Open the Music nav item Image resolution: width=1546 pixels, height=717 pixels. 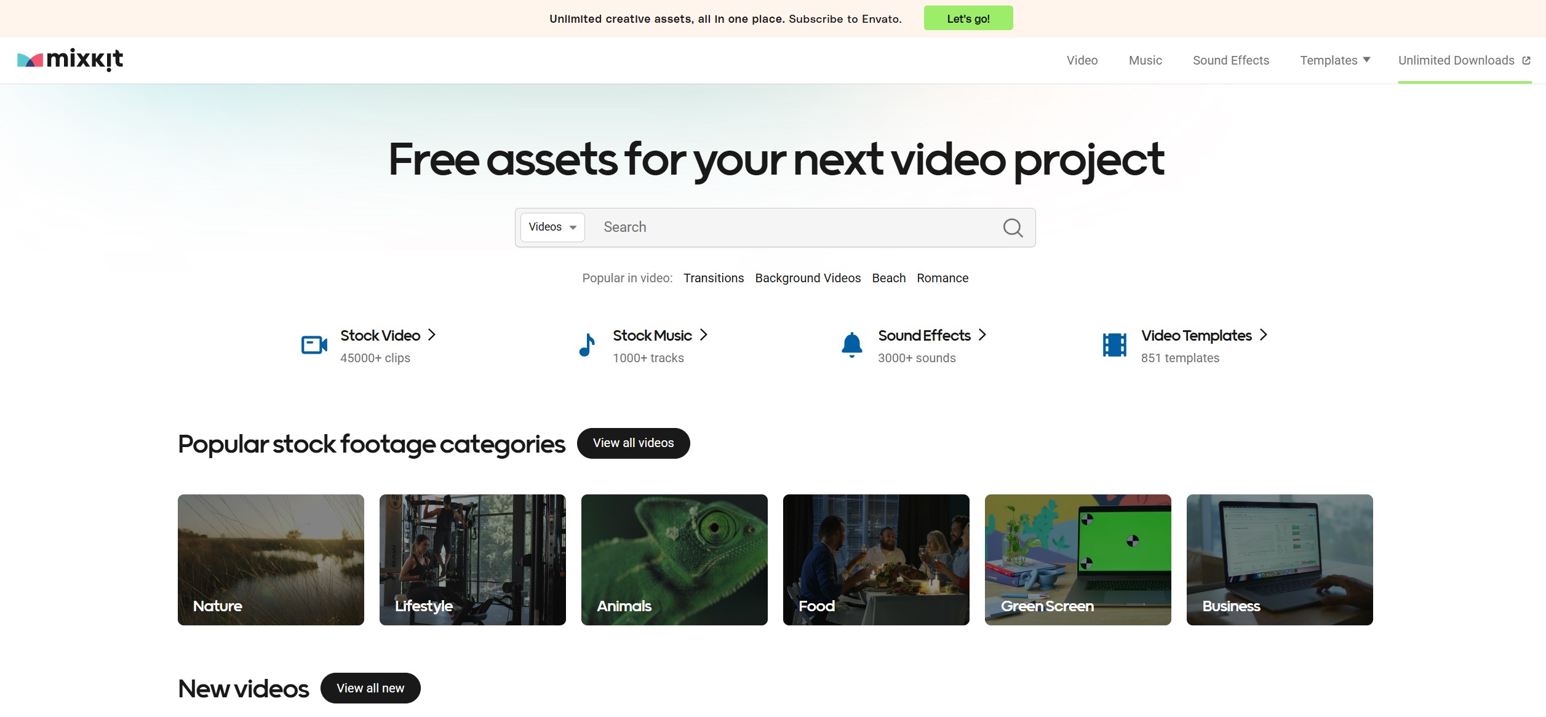(x=1146, y=60)
